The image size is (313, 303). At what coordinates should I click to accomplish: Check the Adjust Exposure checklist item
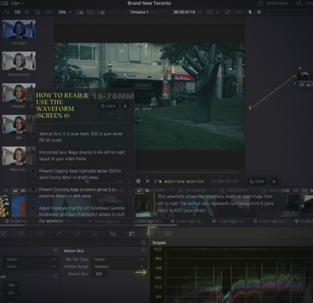(33, 208)
